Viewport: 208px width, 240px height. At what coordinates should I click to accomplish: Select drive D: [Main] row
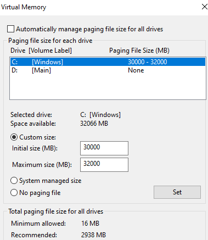pos(108,70)
